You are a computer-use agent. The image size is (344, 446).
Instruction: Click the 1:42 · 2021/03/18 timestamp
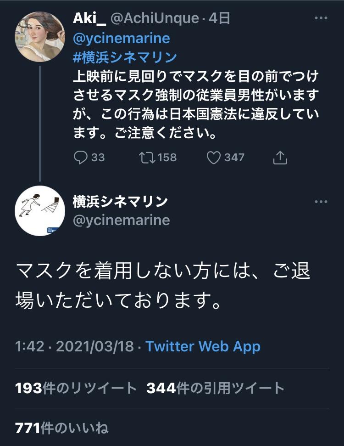tap(74, 346)
